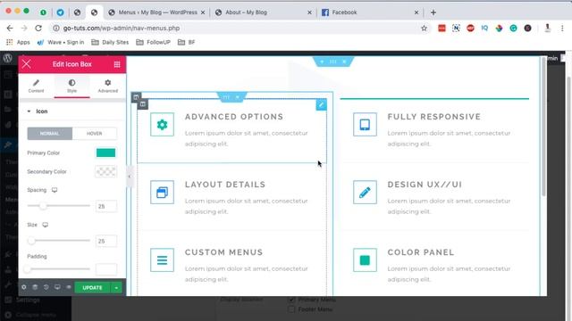Click the green UPDATE button
Image resolution: width=572 pixels, height=321 pixels.
pyautogui.click(x=92, y=287)
